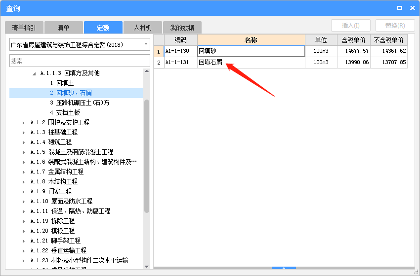Screen dimensions: 420x276
Task: Expand the A.1.8 木结构工程 node
Action: click(24, 182)
